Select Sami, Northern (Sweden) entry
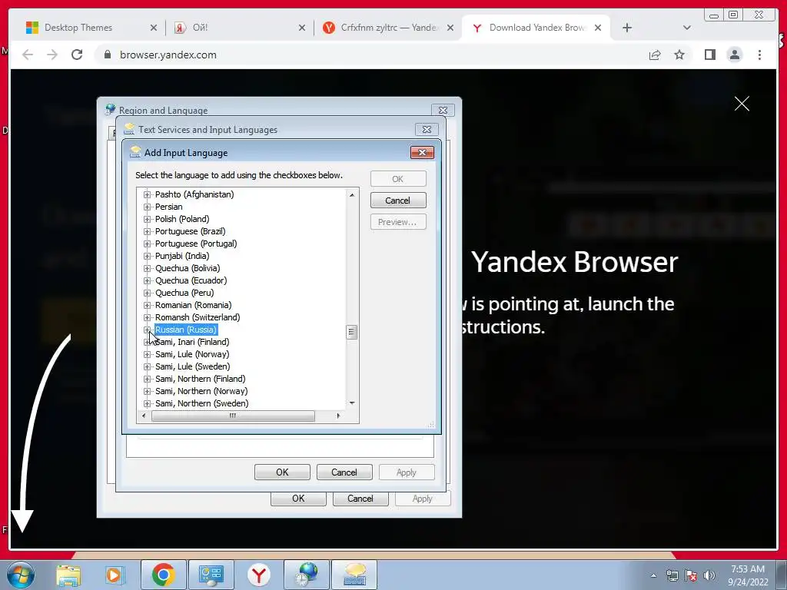Viewport: 787px width, 590px height. [x=202, y=403]
